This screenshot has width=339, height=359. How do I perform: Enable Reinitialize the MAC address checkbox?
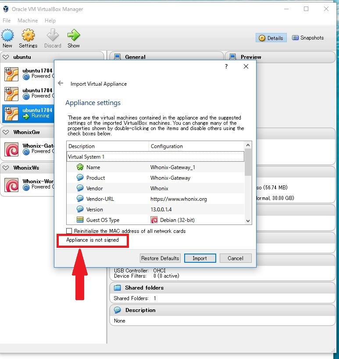tap(69, 231)
